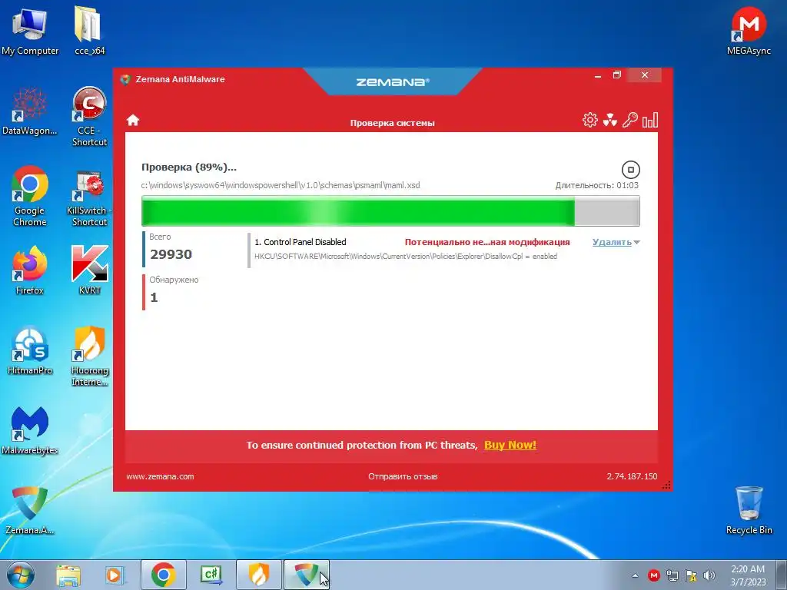787x590 pixels.
Task: Select the KillSwitch - Shortcut icon
Action: click(89, 199)
